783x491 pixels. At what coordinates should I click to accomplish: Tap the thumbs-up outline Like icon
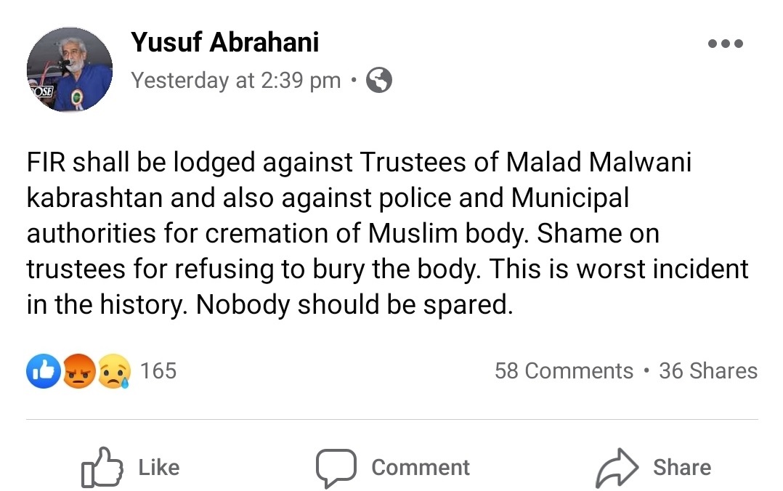pyautogui.click(x=100, y=467)
